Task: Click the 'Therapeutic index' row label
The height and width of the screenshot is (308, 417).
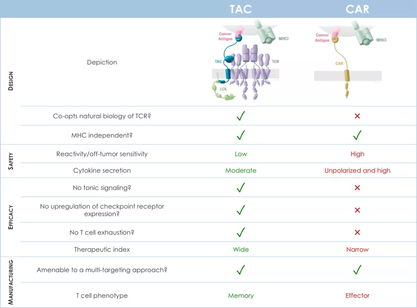Action: point(102,250)
